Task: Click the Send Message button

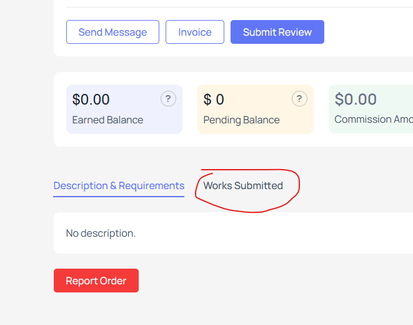Action: pyautogui.click(x=112, y=32)
